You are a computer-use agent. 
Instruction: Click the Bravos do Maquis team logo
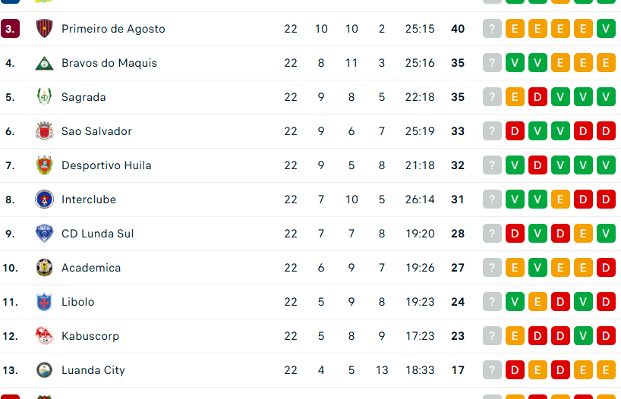click(x=44, y=63)
